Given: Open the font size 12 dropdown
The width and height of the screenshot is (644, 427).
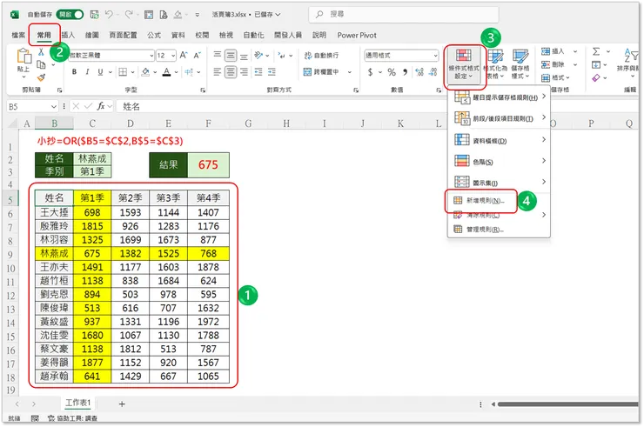Looking at the screenshot, I should tap(173, 56).
